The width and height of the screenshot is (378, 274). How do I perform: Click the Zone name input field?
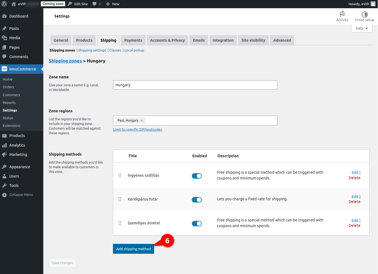pos(195,85)
